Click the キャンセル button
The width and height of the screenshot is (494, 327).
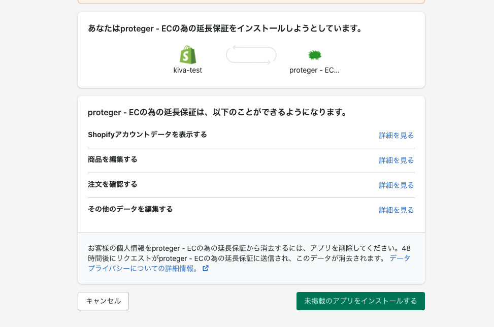pos(104,301)
